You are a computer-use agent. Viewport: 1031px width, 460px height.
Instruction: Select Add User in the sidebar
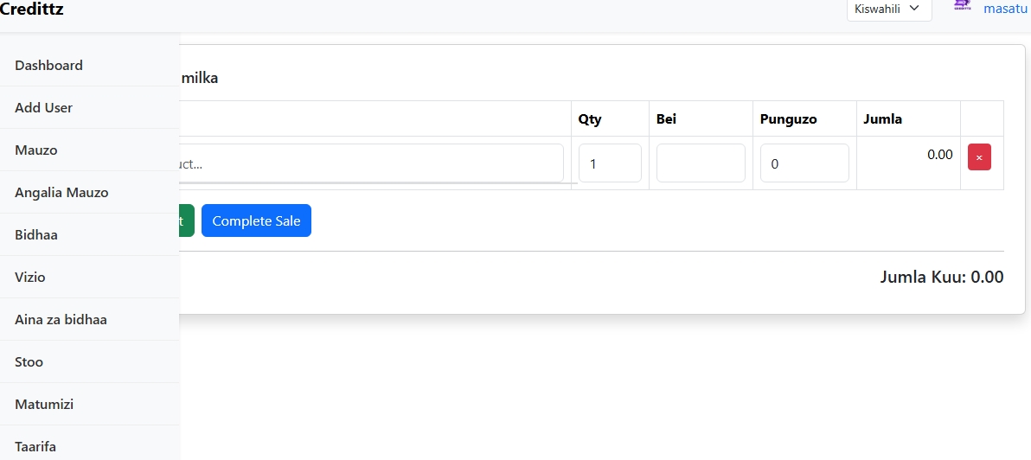coord(44,108)
